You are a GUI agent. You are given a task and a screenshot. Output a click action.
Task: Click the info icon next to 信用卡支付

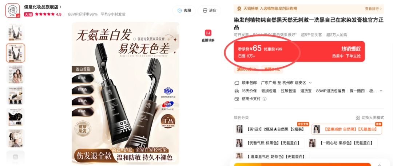[x=265, y=99]
